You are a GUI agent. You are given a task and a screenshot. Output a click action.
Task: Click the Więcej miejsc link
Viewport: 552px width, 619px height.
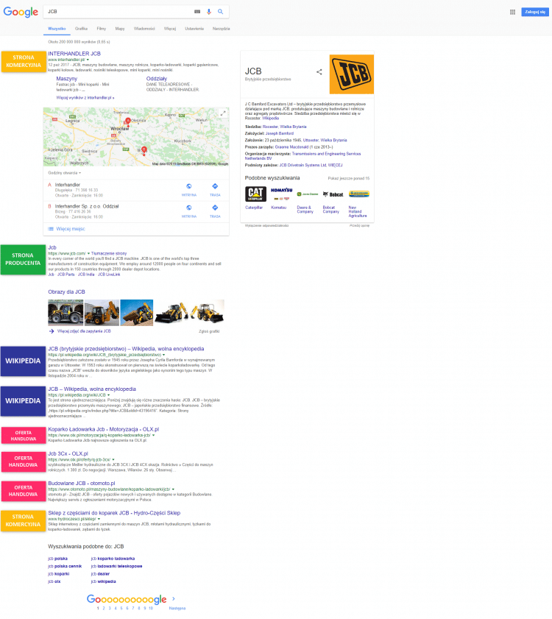click(71, 229)
